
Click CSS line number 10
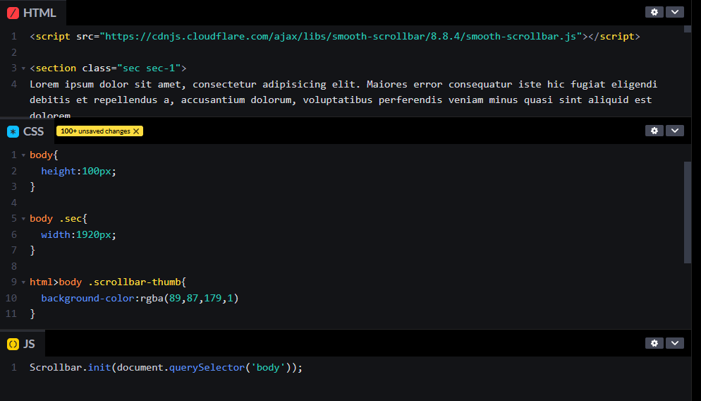[x=11, y=298]
